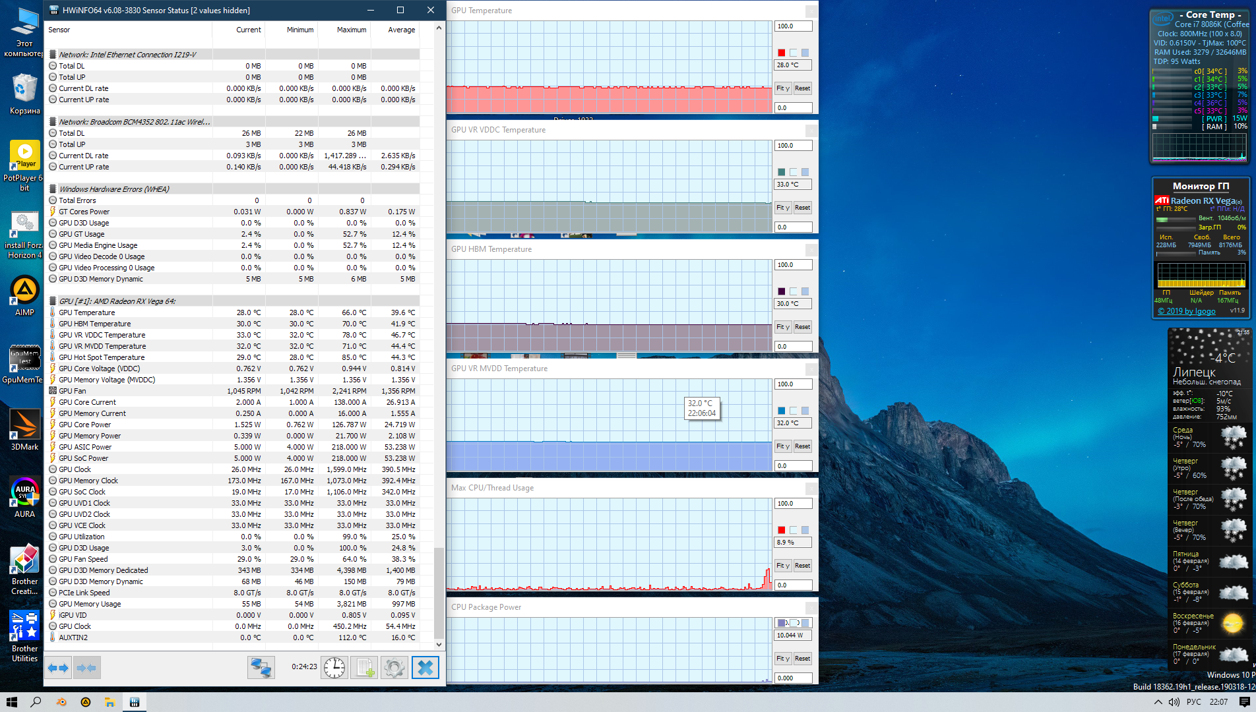Viewport: 1256px width, 712px height.
Task: Click the Maximum column header
Action: [x=344, y=30]
